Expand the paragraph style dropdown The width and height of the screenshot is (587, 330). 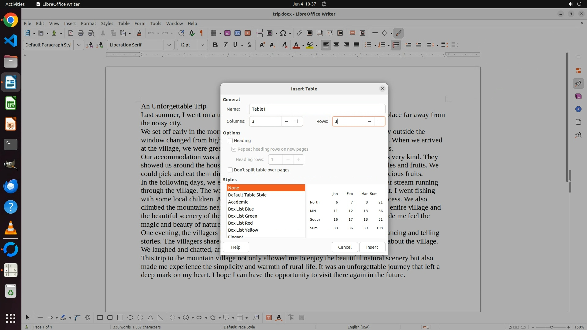tap(79, 45)
